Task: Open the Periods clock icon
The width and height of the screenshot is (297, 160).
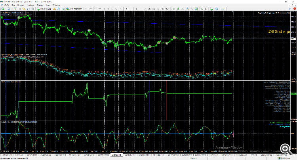Action: click(217, 9)
